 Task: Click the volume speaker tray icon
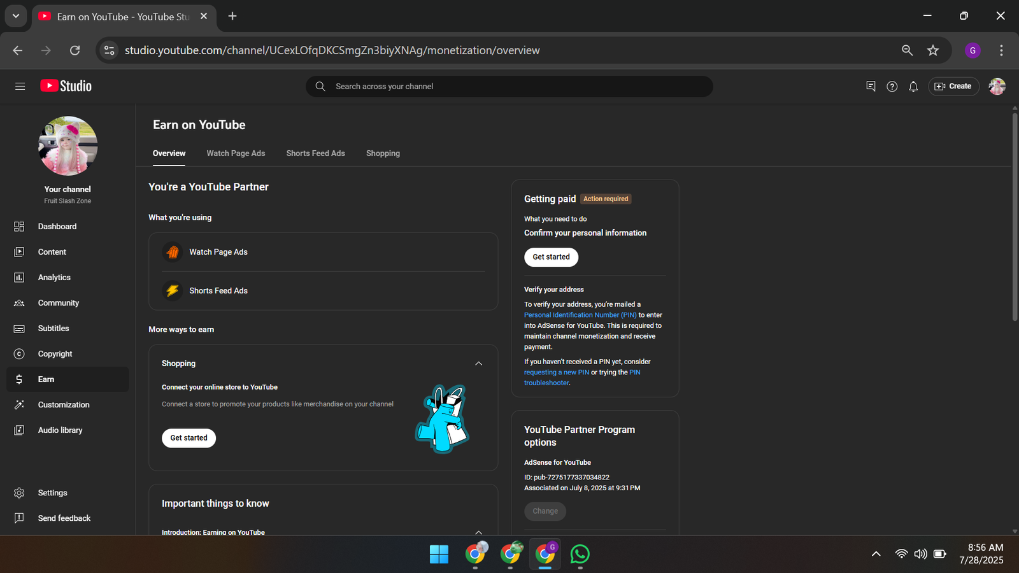click(x=920, y=554)
